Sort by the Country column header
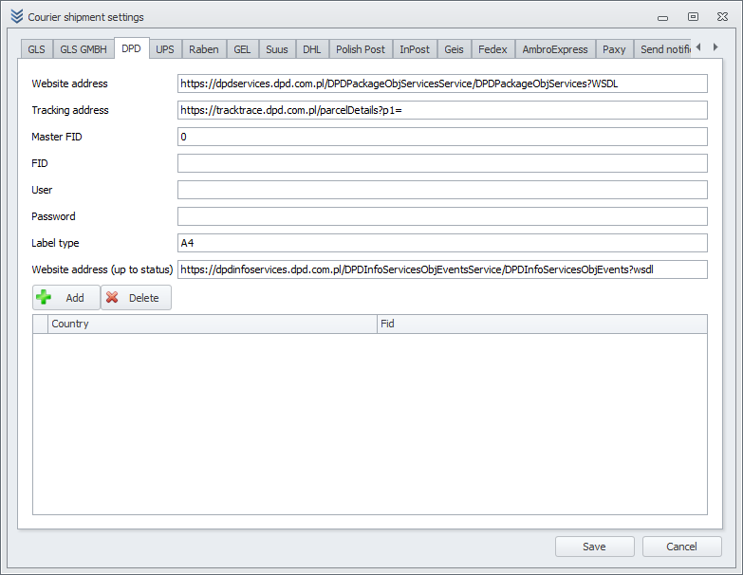 pyautogui.click(x=213, y=324)
